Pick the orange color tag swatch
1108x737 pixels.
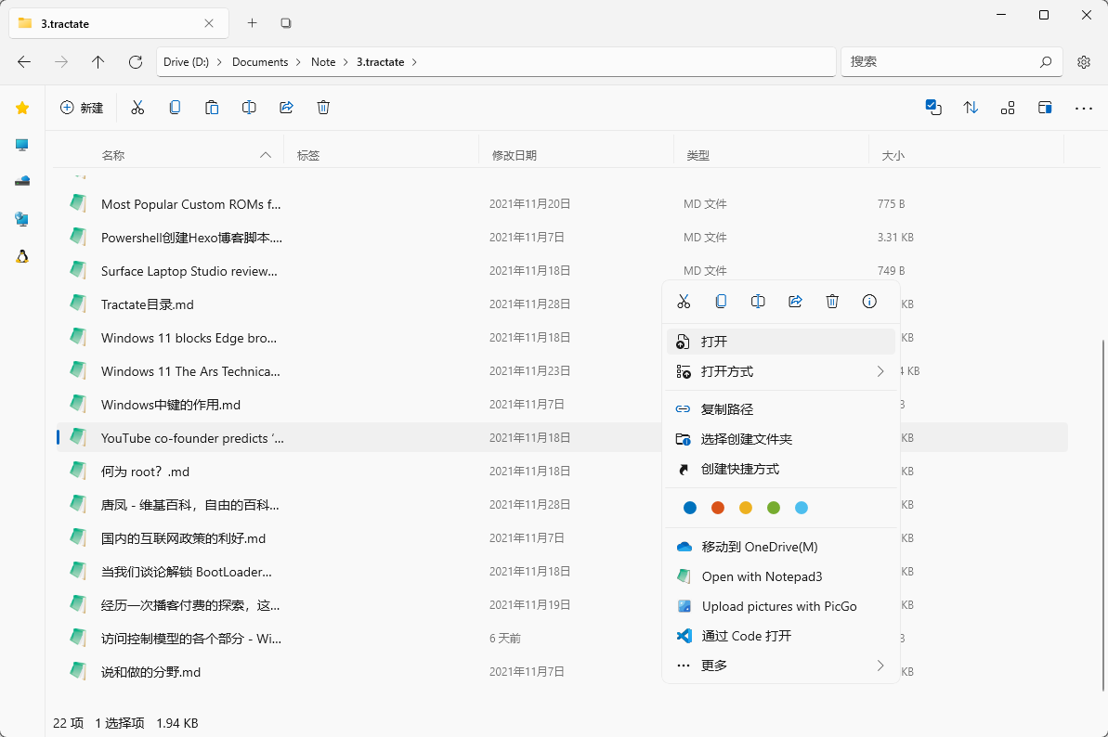(717, 508)
